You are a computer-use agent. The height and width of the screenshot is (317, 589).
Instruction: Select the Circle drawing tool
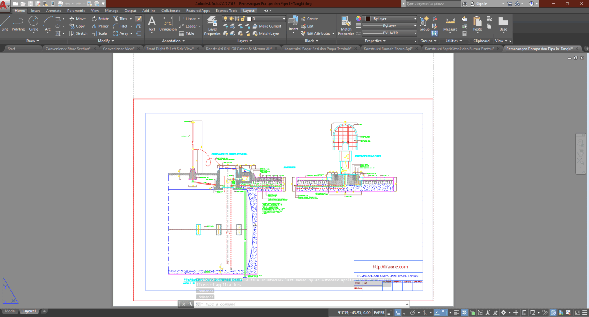point(33,23)
